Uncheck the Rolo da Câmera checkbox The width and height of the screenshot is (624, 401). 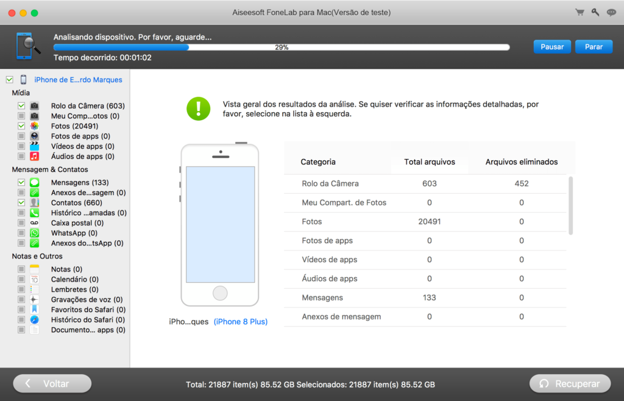pos(21,106)
